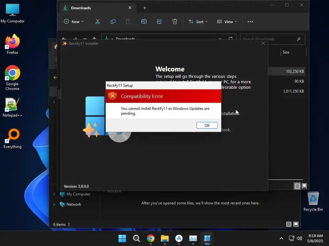This screenshot has height=246, width=329.
Task: Open Google Chrome desktop shortcut
Action: tap(13, 78)
